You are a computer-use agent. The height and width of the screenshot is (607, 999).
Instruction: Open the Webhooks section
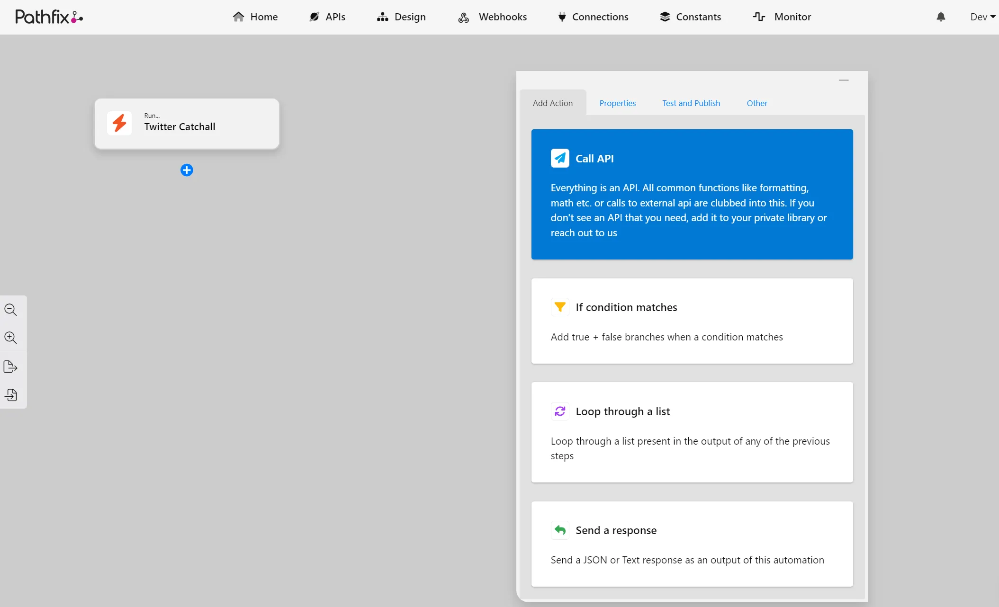pos(493,17)
